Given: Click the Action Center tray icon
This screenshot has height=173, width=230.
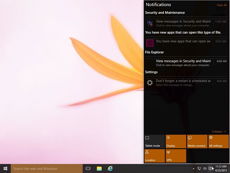Looking at the screenshot, I should [x=210, y=168].
